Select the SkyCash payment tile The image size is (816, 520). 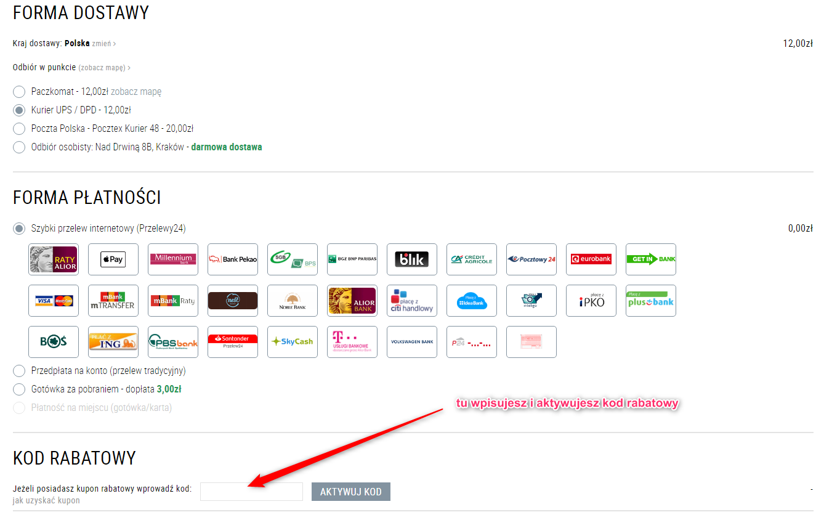point(293,342)
